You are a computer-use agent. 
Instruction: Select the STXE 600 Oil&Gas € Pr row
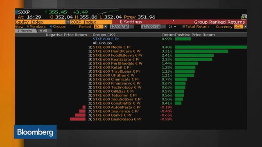(113, 91)
